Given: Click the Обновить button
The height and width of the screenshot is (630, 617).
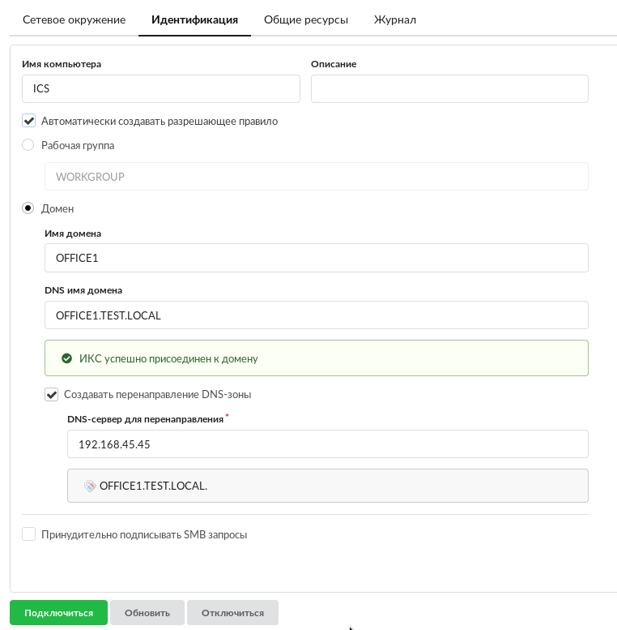Looking at the screenshot, I should [x=147, y=613].
